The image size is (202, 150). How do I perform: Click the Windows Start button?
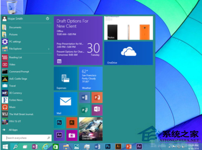[x=5, y=146]
